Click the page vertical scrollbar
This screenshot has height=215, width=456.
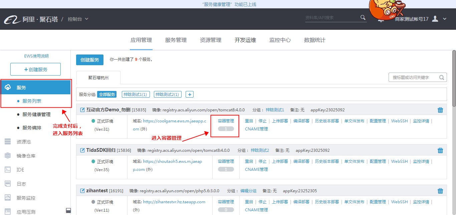(x=454, y=79)
